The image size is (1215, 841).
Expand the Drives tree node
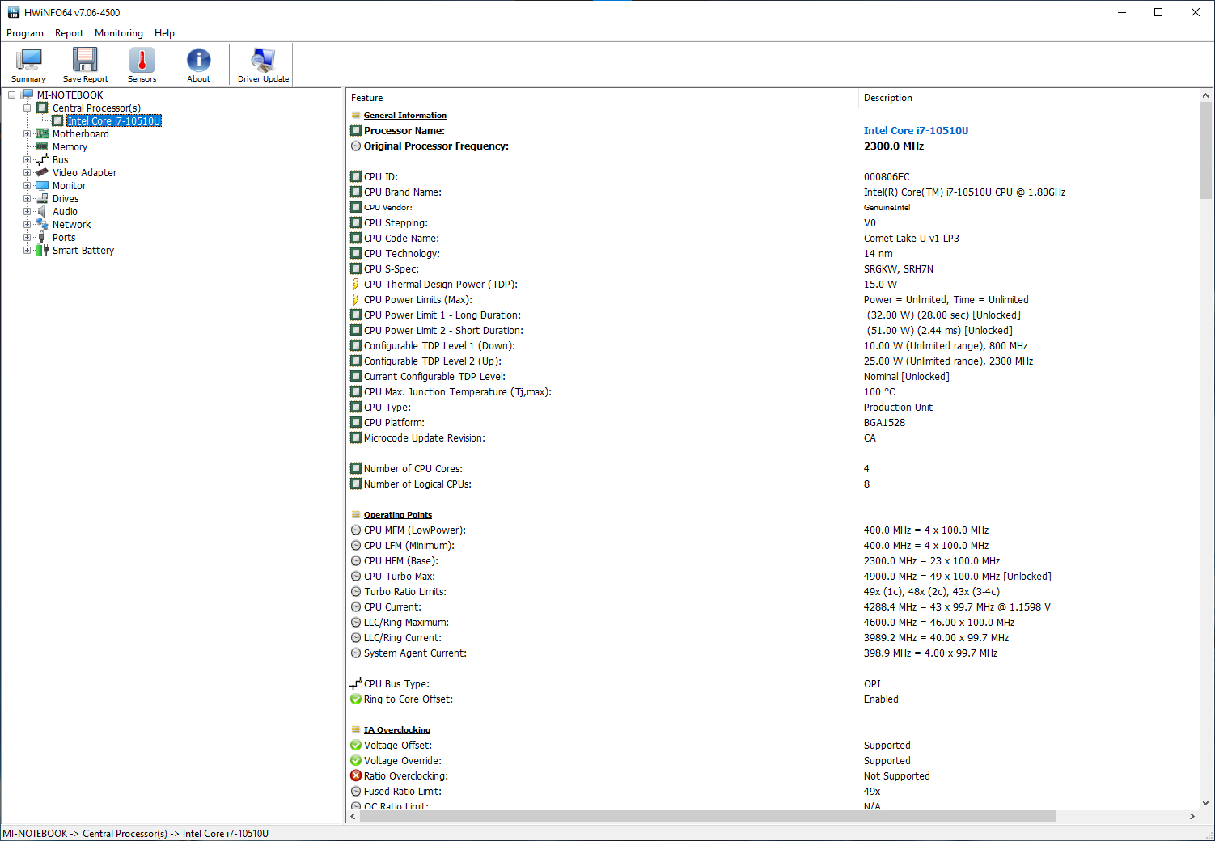(27, 198)
